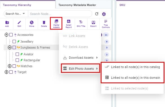The height and width of the screenshot is (107, 165).
Task: Click the Aviator leaf icon
Action: 21,54
